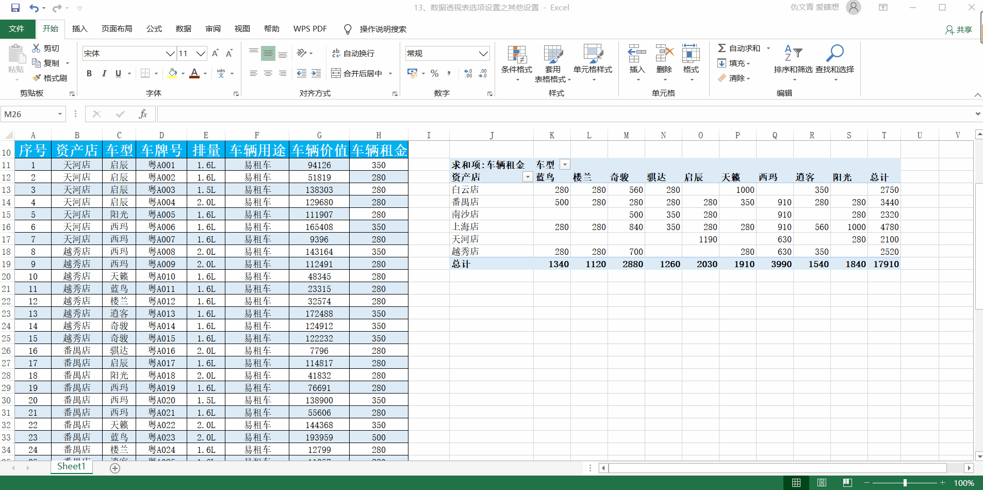Open the 资产店 pivot row filter dropdown
983x490 pixels.
coord(527,177)
